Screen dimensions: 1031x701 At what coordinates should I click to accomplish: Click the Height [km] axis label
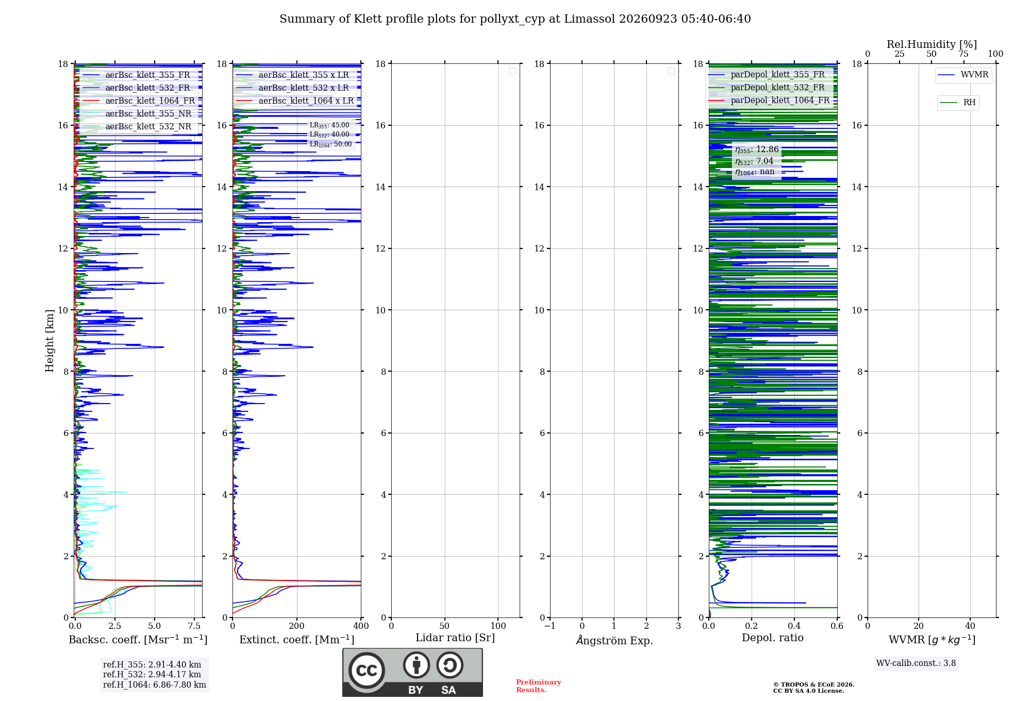click(49, 341)
